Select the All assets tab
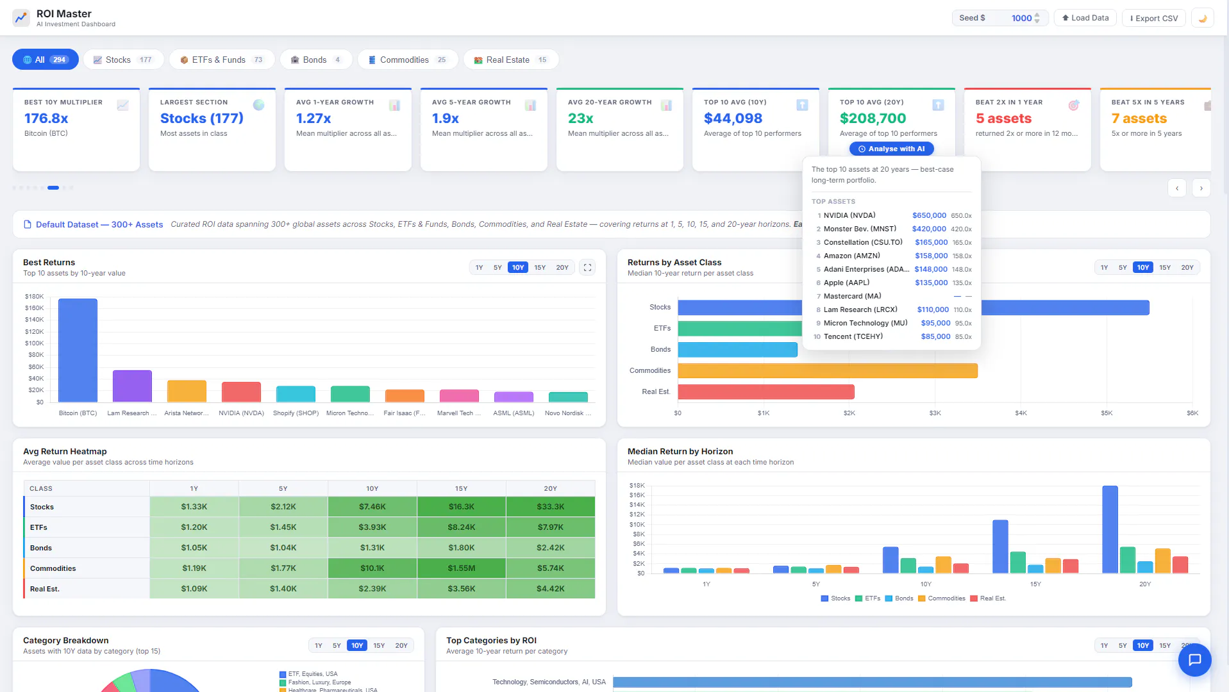The height and width of the screenshot is (692, 1229). (x=46, y=60)
